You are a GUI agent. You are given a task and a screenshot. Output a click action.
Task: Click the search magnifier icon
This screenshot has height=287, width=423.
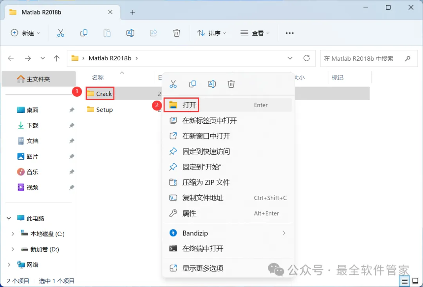pos(408,58)
